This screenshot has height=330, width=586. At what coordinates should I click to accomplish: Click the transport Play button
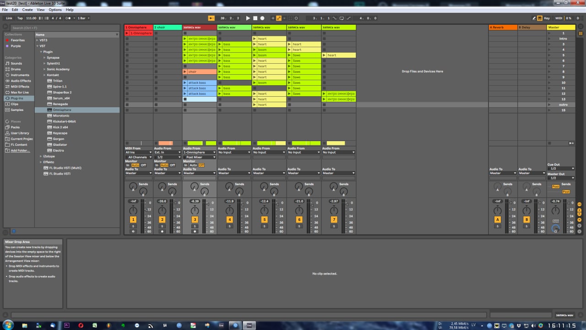pyautogui.click(x=248, y=18)
